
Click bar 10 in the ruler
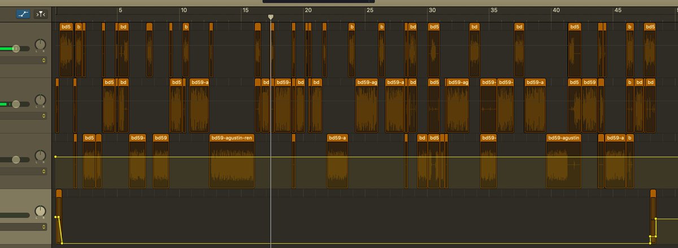click(184, 10)
